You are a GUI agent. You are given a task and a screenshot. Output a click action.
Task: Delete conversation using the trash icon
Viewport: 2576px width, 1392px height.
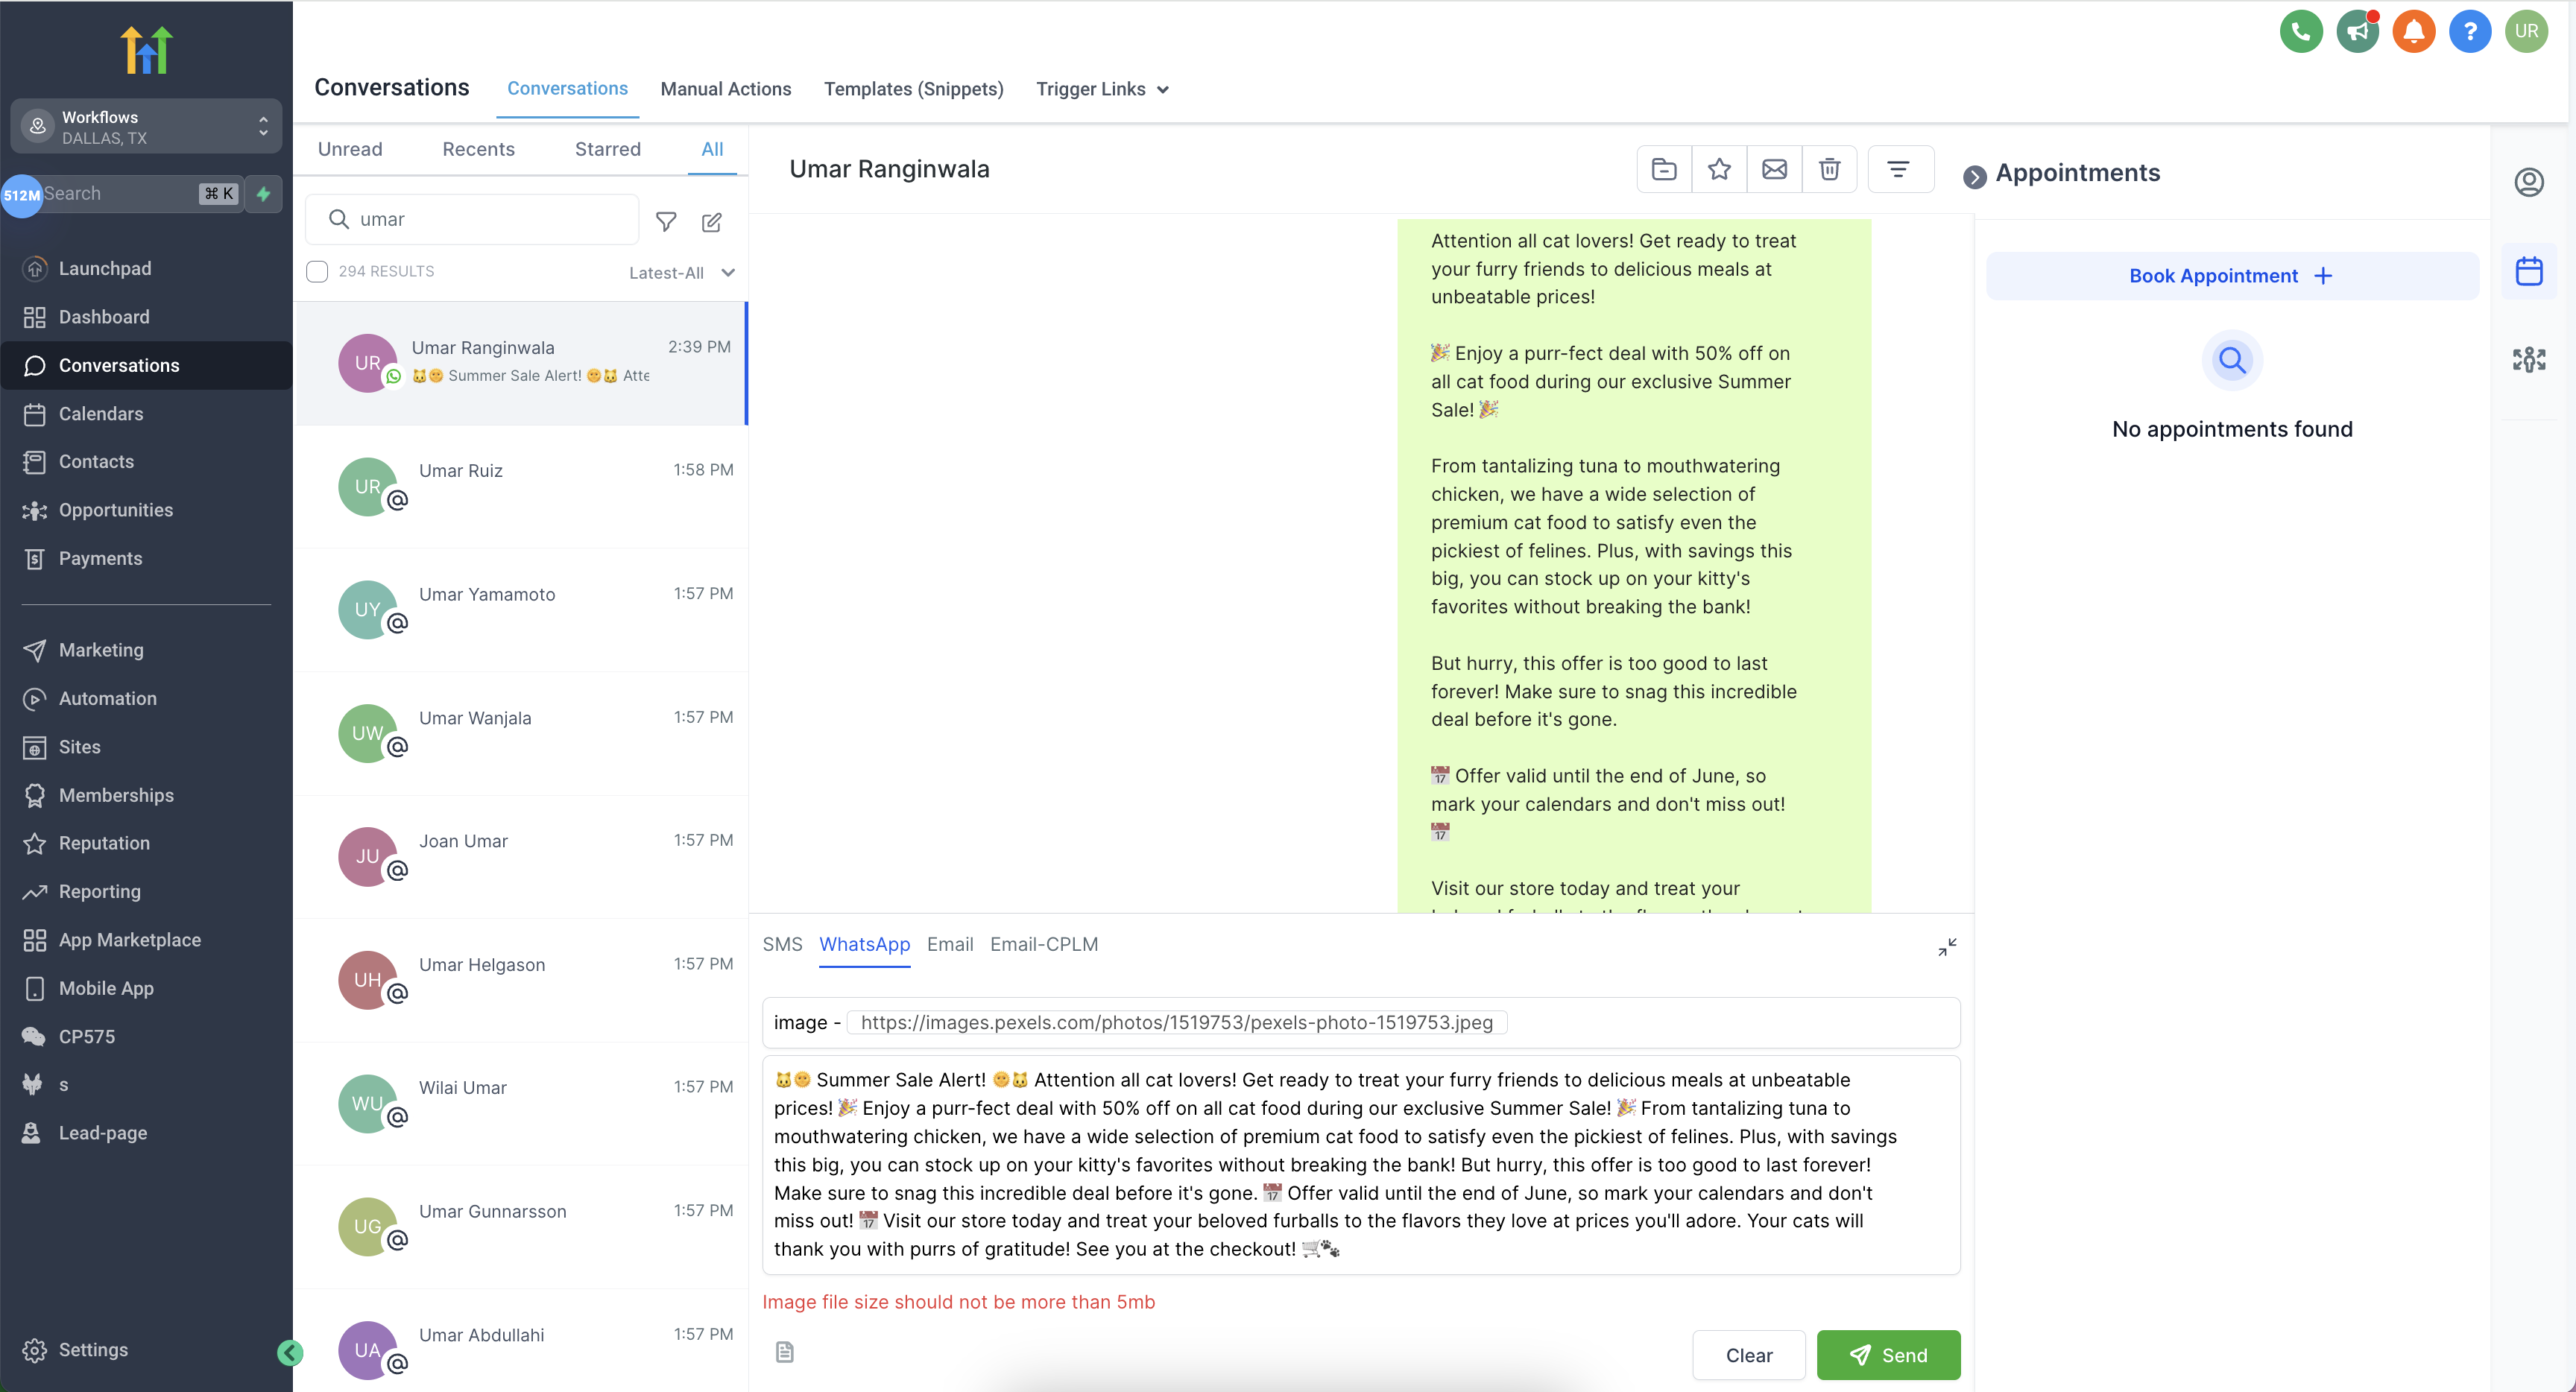point(1829,169)
